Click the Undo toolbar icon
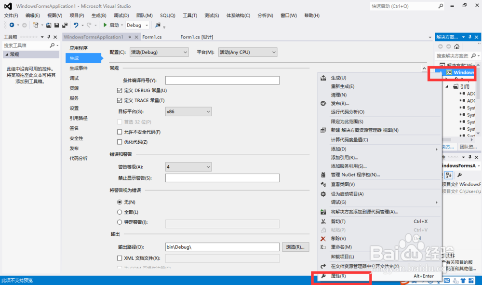The height and width of the screenshot is (285, 482). click(x=76, y=25)
